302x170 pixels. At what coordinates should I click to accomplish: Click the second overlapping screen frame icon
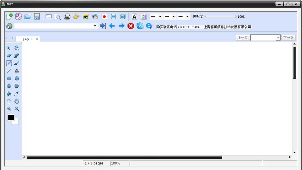tap(123, 16)
